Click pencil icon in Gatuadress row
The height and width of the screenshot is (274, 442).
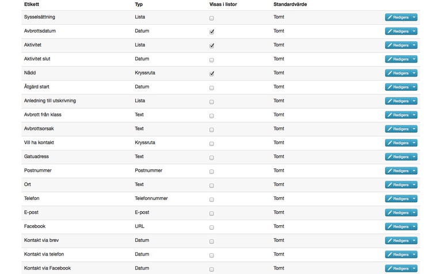(x=390, y=157)
